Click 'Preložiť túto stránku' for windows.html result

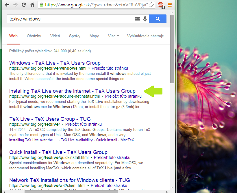pyautogui.click(x=110, y=68)
